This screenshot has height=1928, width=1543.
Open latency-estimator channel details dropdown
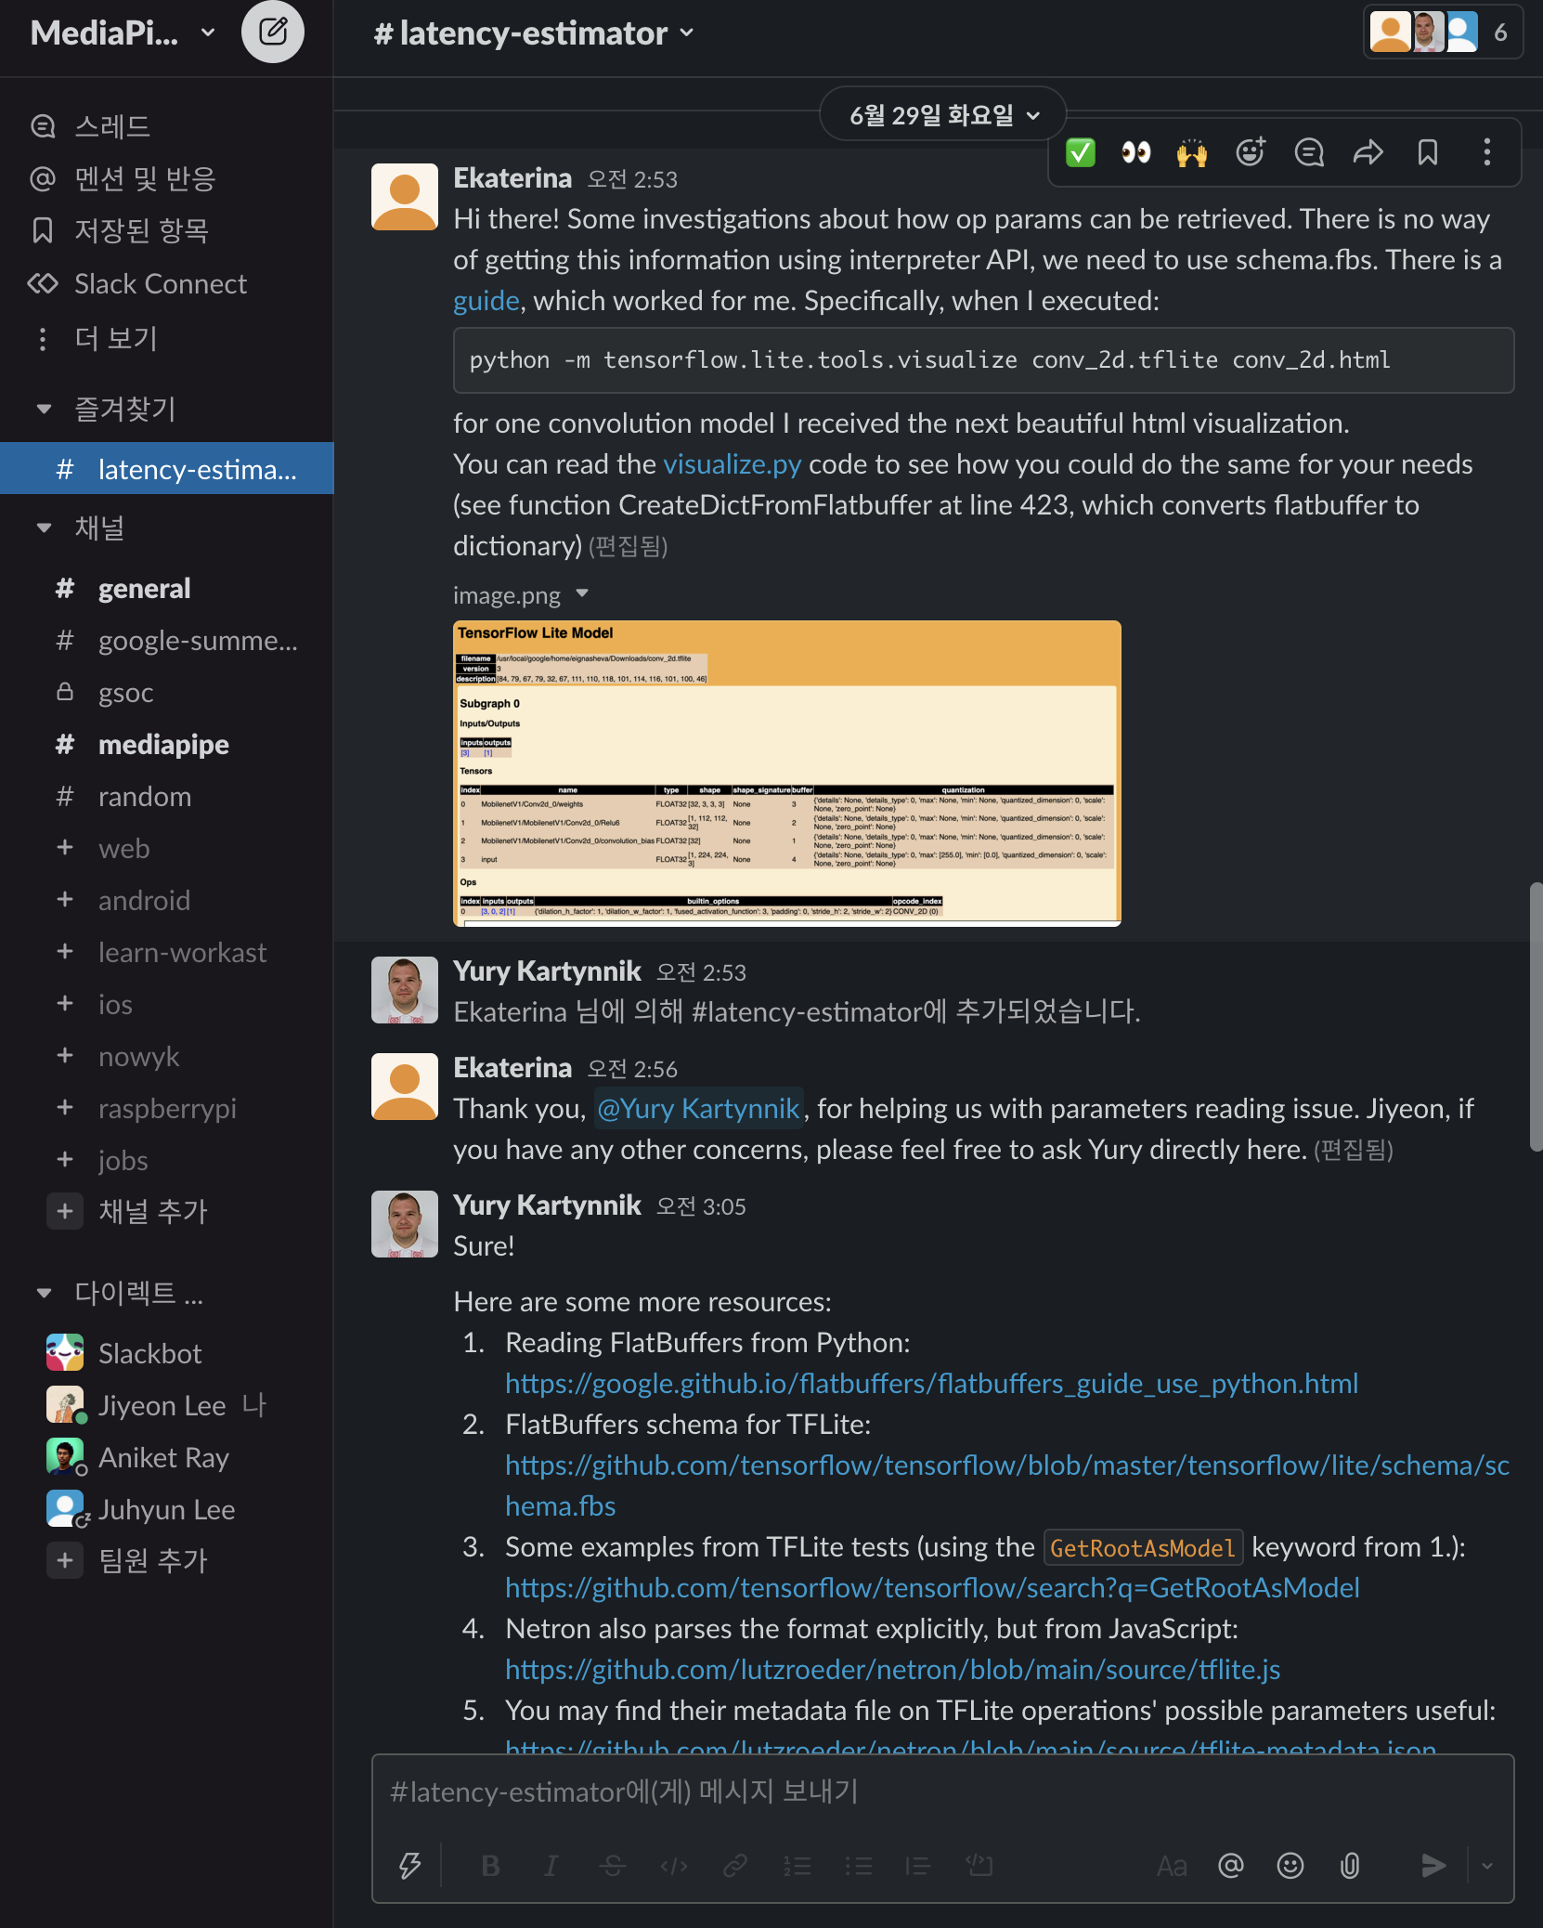click(x=534, y=33)
